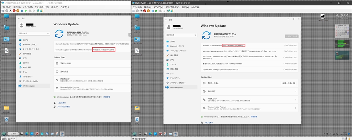Select システム in left VM Settings sidebar
352x140 pixels.
[34, 40]
